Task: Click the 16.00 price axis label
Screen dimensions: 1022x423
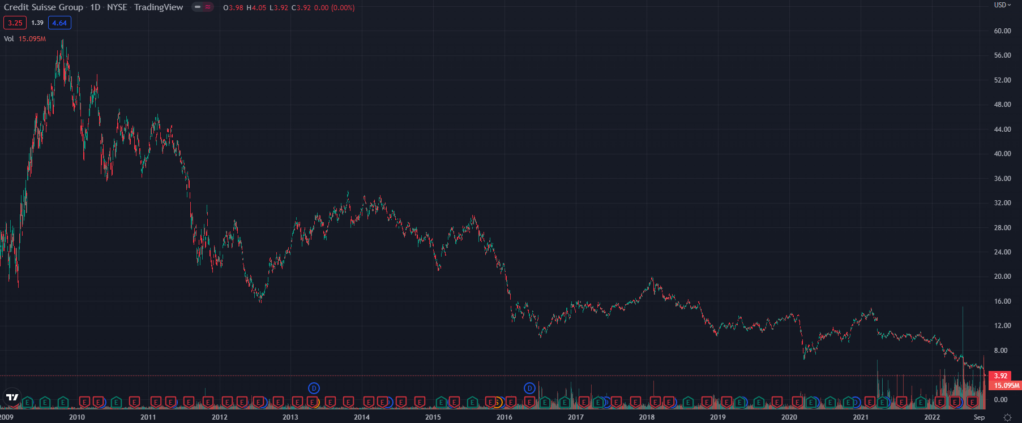Action: pos(1002,301)
